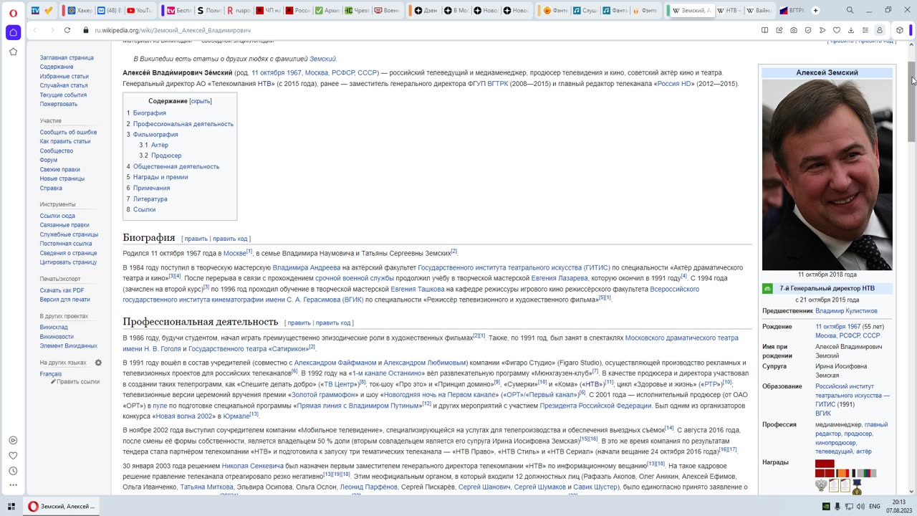Viewport: 917px width, 516px height.
Task: Click the send arrow icon in address bar
Action: point(822,30)
